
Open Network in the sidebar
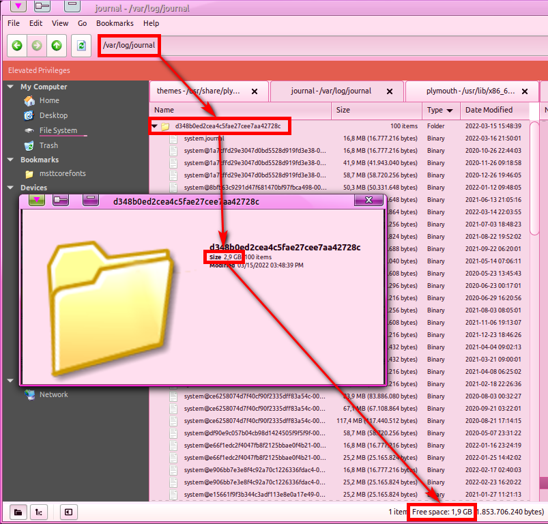pos(53,394)
